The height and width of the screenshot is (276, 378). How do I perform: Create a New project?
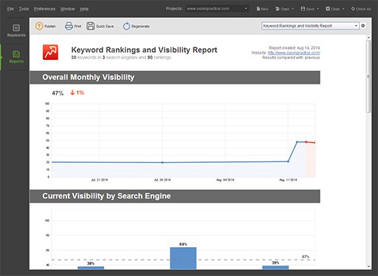(262, 9)
